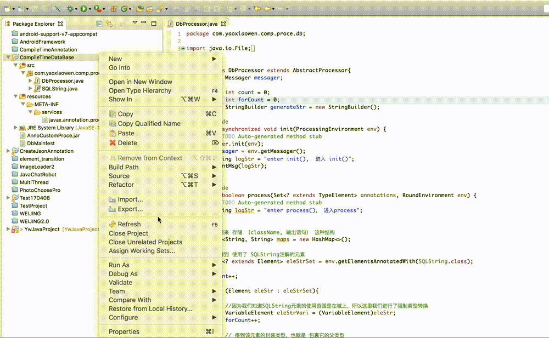549x338 pixels.
Task: Click the Refresh icon in the context menu
Action: (113, 224)
